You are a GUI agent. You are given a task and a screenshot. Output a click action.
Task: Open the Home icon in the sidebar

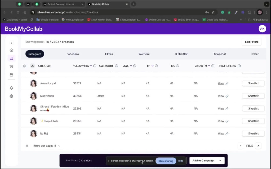click(x=11, y=50)
